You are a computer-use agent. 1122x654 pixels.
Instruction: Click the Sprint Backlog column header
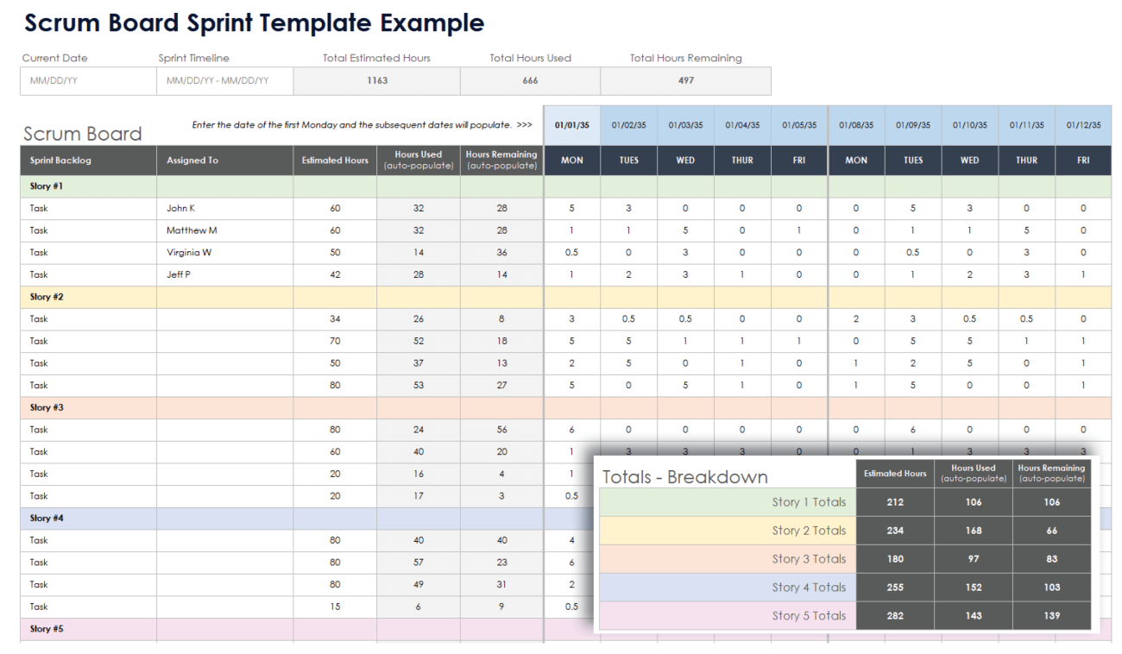62,160
